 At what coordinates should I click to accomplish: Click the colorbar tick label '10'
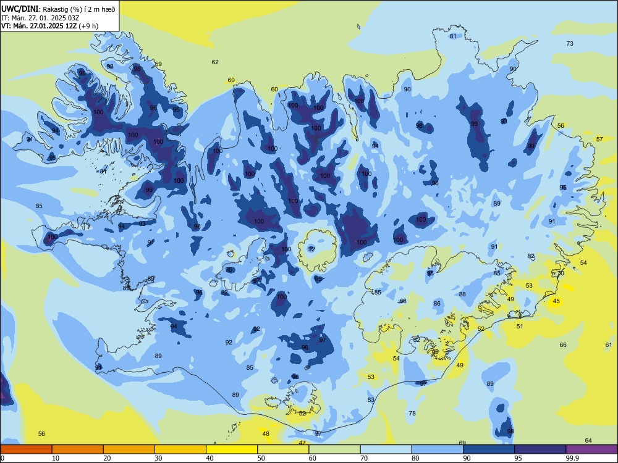coord(56,458)
